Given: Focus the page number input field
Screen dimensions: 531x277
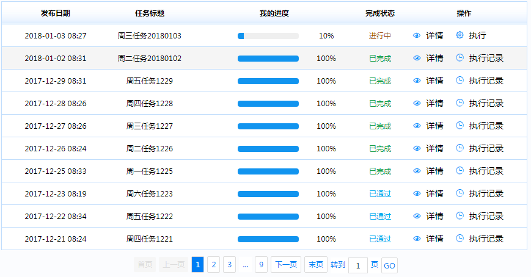Looking at the screenshot, I should (357, 265).
